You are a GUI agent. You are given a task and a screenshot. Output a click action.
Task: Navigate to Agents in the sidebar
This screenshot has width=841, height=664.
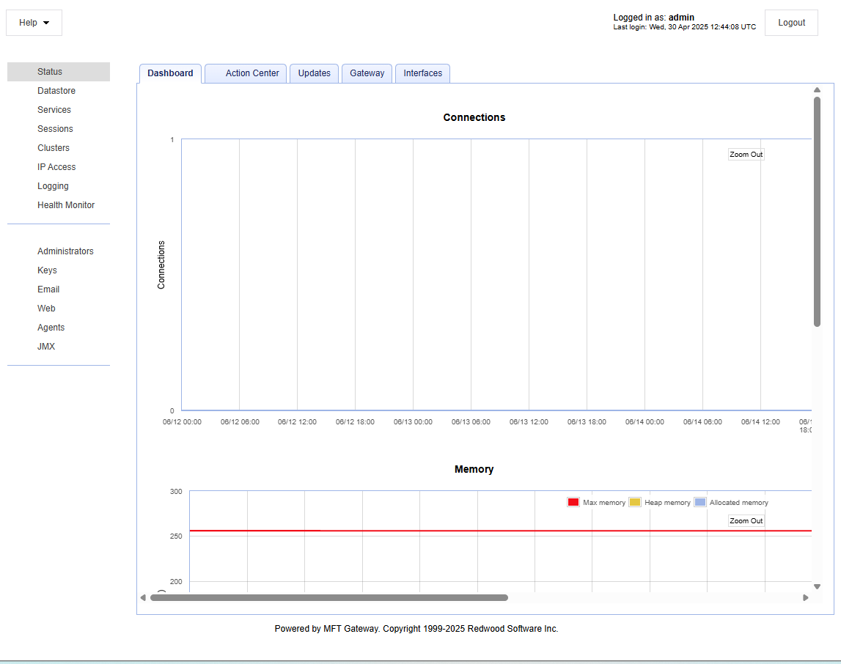click(x=51, y=328)
